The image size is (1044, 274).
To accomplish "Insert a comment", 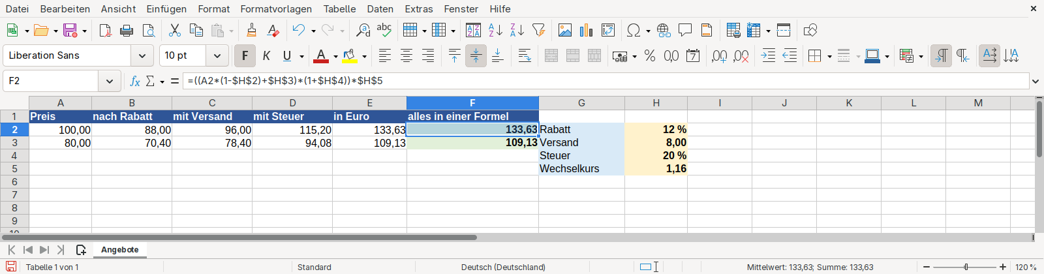I will pyautogui.click(x=685, y=30).
